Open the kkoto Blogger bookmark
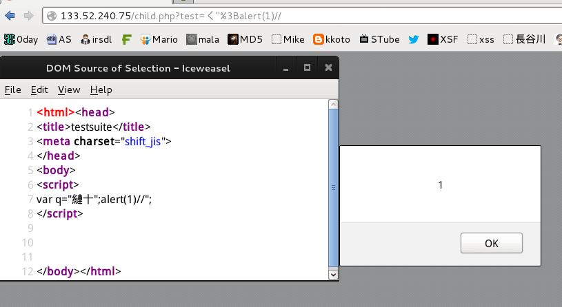Image resolution: width=562 pixels, height=307 pixels. click(332, 39)
